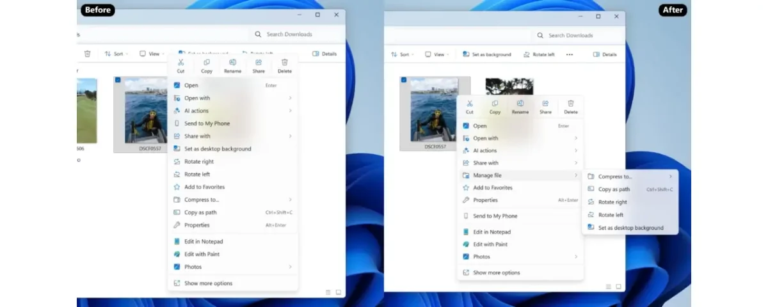This screenshot has width=768, height=307.
Task: Choose Edit with Paint in the Before context menu
Action: 233,254
